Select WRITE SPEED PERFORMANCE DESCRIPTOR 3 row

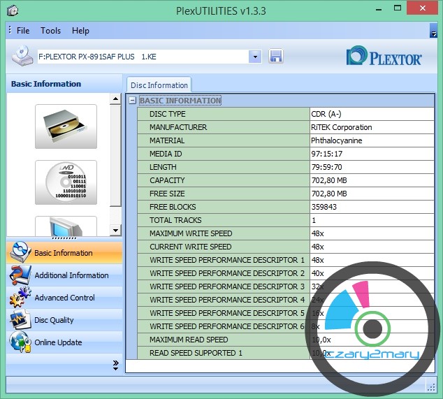(x=286, y=286)
